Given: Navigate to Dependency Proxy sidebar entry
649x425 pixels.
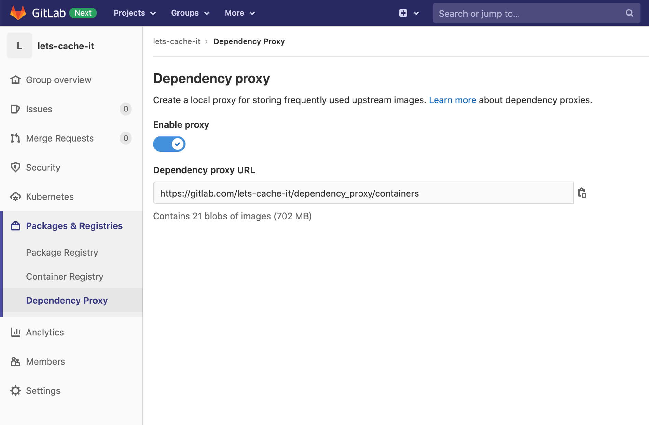Looking at the screenshot, I should [x=67, y=300].
